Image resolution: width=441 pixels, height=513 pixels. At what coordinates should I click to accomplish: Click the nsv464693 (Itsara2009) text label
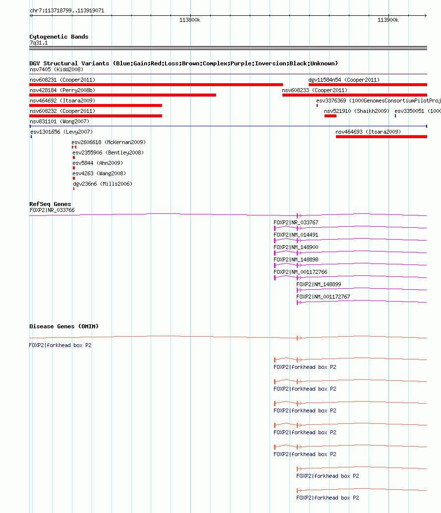[368, 132]
